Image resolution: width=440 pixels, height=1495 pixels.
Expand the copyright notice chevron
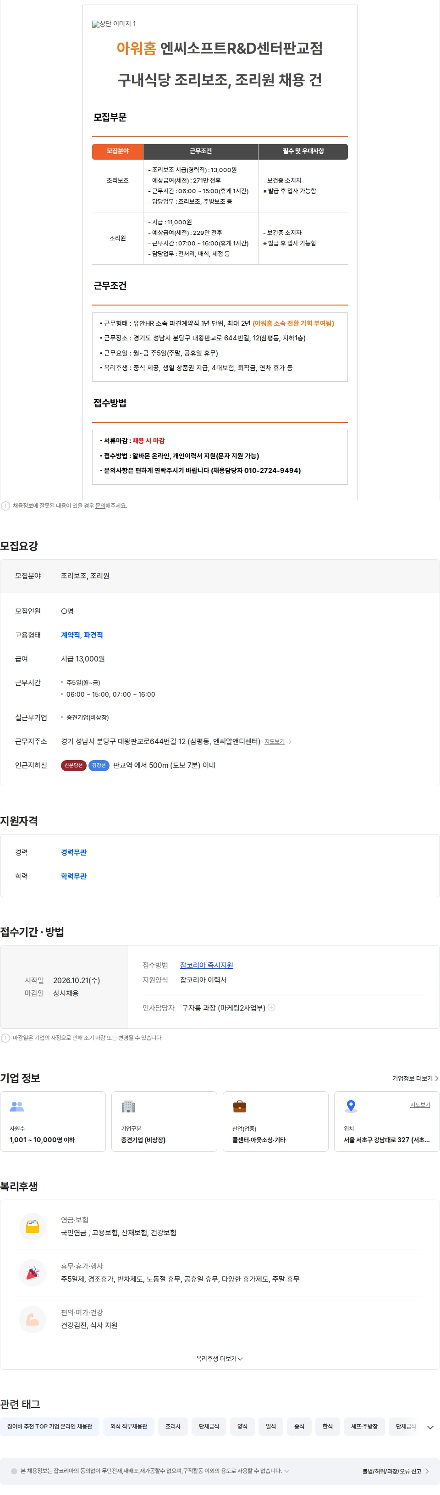pos(287,1471)
